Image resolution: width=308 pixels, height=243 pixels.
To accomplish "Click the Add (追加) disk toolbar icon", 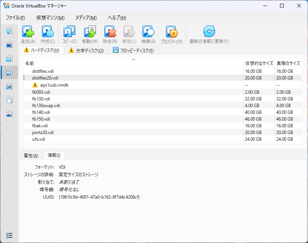I will pos(28,32).
